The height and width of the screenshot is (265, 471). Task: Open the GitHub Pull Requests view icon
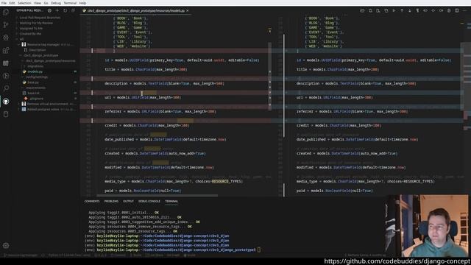[6, 102]
